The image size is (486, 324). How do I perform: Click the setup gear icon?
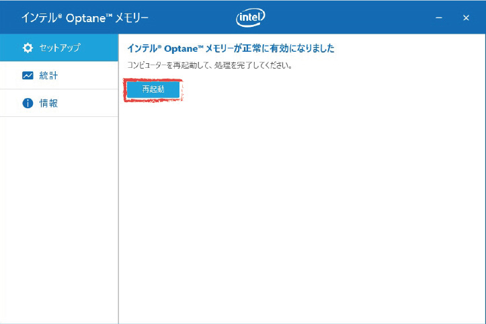point(28,48)
